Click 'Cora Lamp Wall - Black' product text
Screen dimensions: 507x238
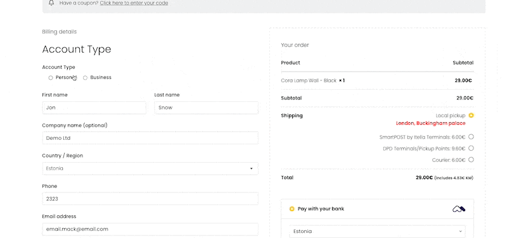(309, 80)
